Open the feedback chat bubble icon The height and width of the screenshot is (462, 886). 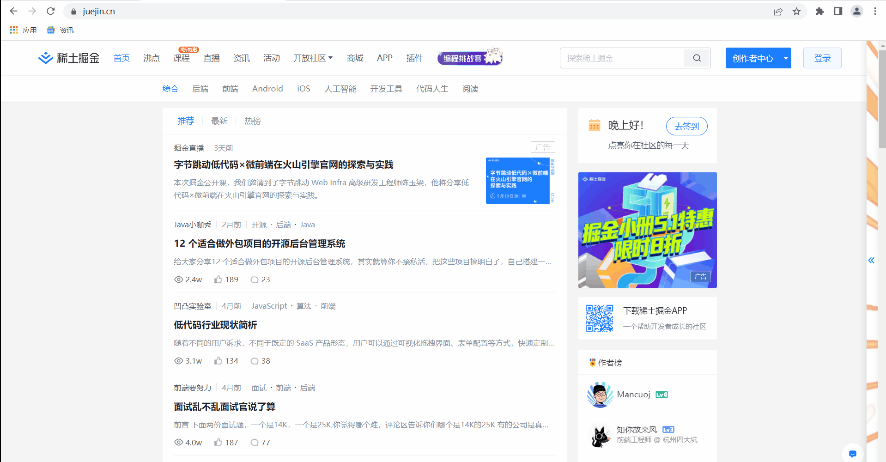(853, 453)
